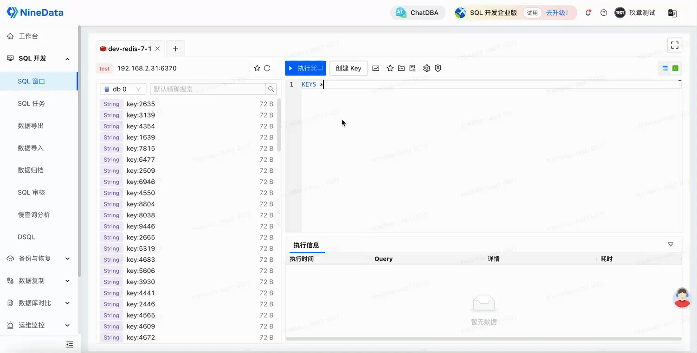Open the chart monitor icon in the editor toolbar
The image size is (697, 353).
(376, 68)
